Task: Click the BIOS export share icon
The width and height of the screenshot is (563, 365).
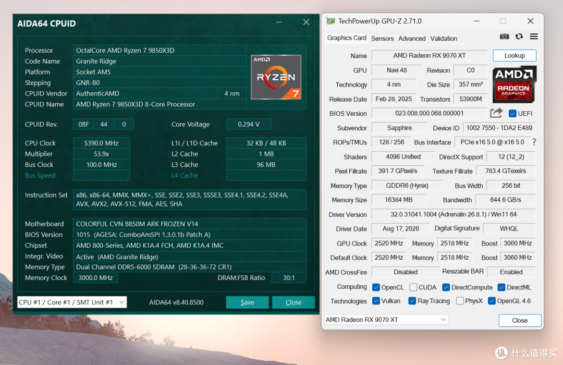Action: point(496,113)
